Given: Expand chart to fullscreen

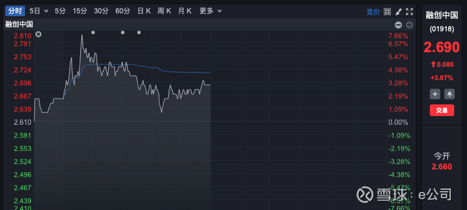Looking at the screenshot, I should 409,12.
